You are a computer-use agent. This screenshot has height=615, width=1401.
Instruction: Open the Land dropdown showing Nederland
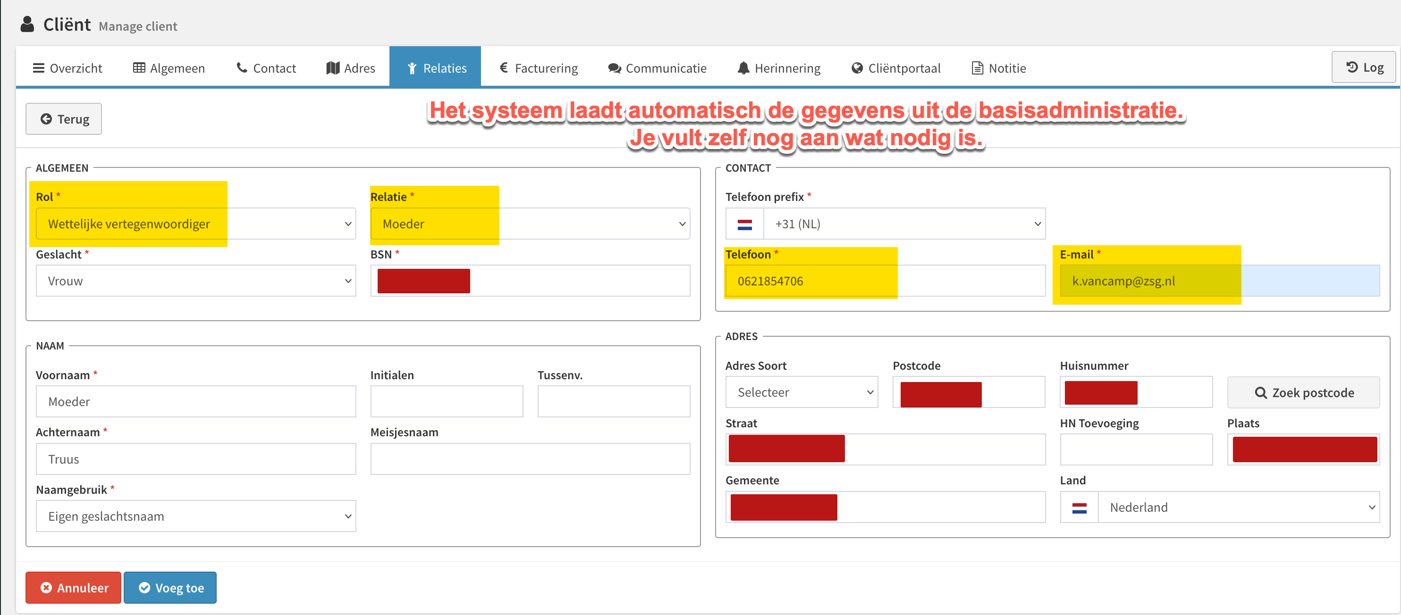1239,507
